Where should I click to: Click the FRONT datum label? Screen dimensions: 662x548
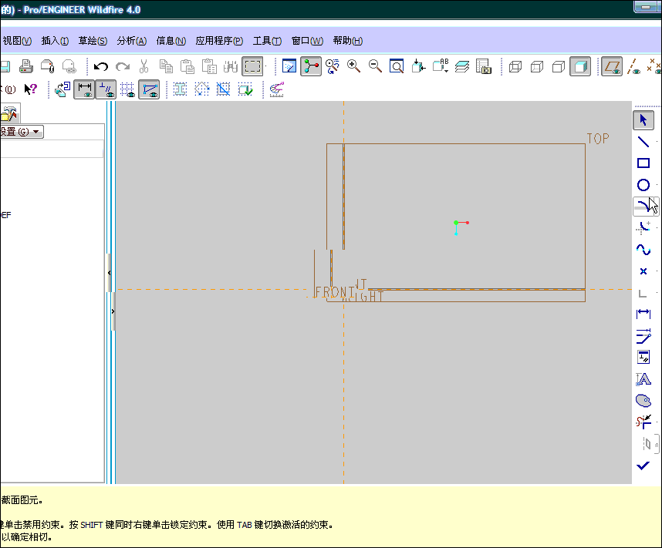(x=335, y=292)
